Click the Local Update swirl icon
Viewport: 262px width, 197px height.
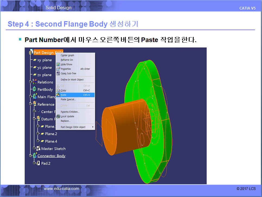click(x=58, y=116)
